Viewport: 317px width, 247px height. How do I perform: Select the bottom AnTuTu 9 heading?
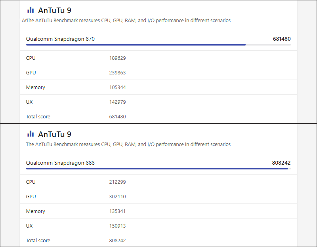[55, 134]
